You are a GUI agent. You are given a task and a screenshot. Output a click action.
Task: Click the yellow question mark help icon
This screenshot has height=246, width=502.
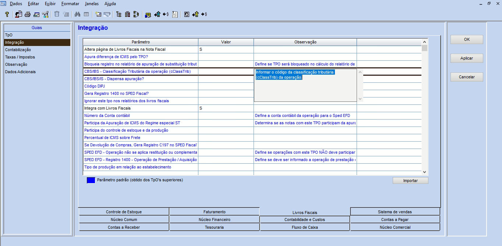[x=7, y=14]
